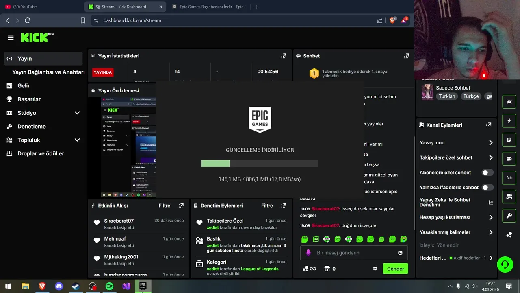This screenshot has width=520, height=293.
Task: Open Discord from the Windows taskbar
Action: click(x=59, y=286)
